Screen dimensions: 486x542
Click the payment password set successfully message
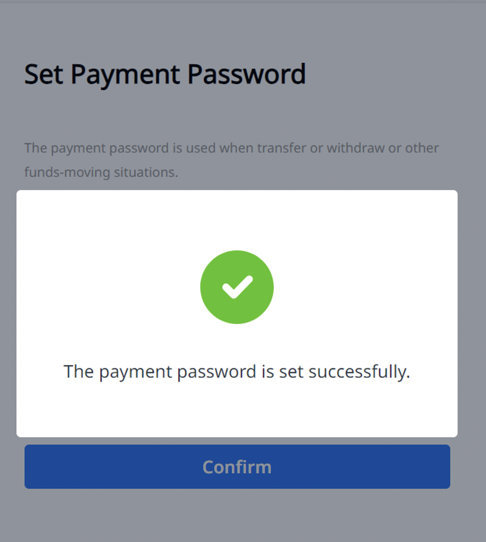coord(237,371)
